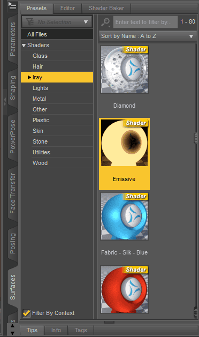Click the filter text input field
The width and height of the screenshot is (199, 337).
[x=146, y=22]
